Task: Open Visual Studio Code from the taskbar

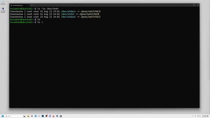Action: coord(35,116)
